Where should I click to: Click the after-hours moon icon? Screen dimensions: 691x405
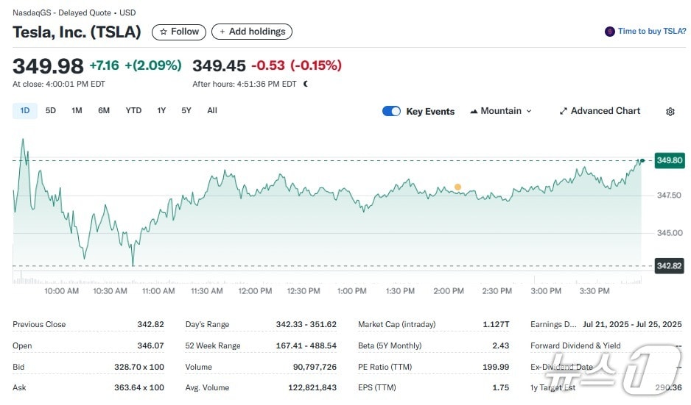coord(306,84)
